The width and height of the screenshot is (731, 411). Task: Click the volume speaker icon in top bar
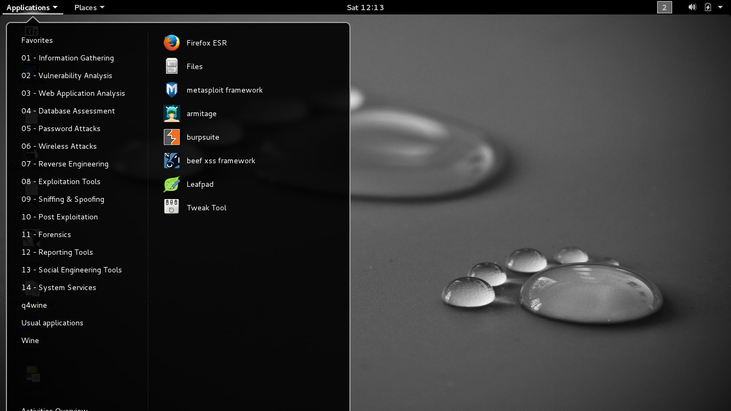coord(692,7)
